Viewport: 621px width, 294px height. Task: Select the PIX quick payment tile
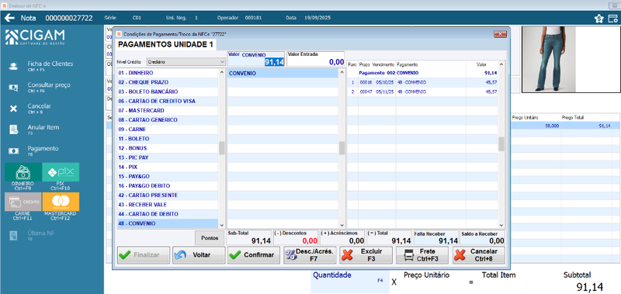coord(61,172)
